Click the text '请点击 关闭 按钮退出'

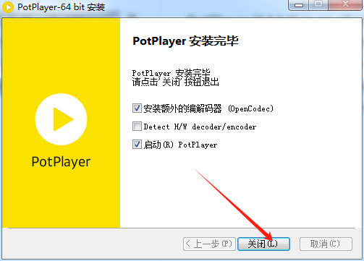[176, 82]
